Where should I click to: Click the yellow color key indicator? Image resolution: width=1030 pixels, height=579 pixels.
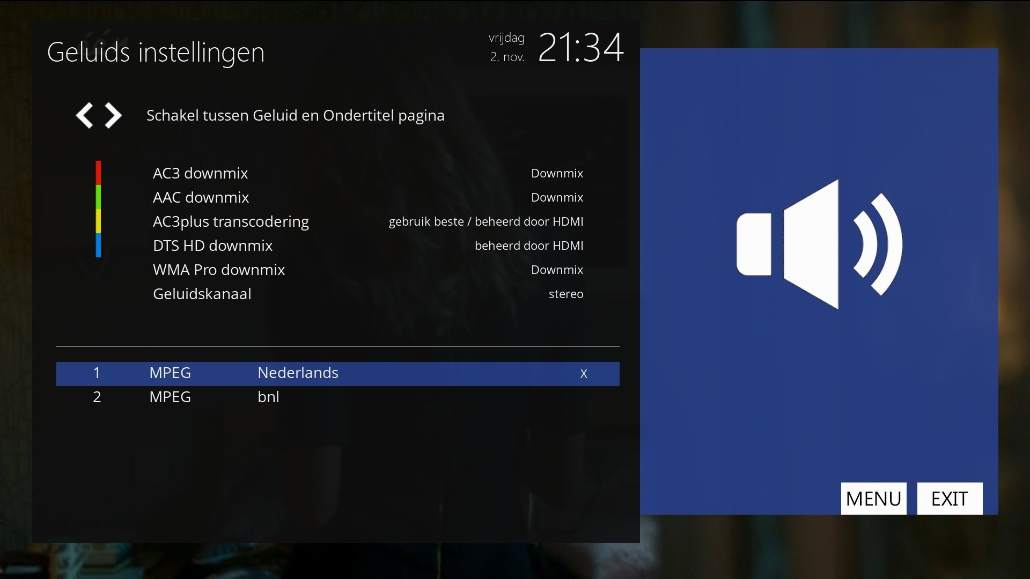98,221
